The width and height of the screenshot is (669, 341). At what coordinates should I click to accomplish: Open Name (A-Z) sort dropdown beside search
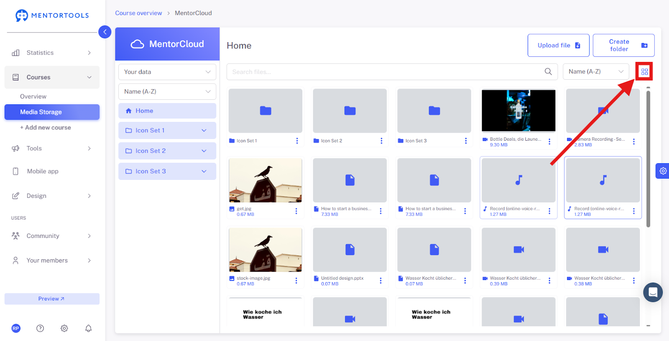(596, 72)
